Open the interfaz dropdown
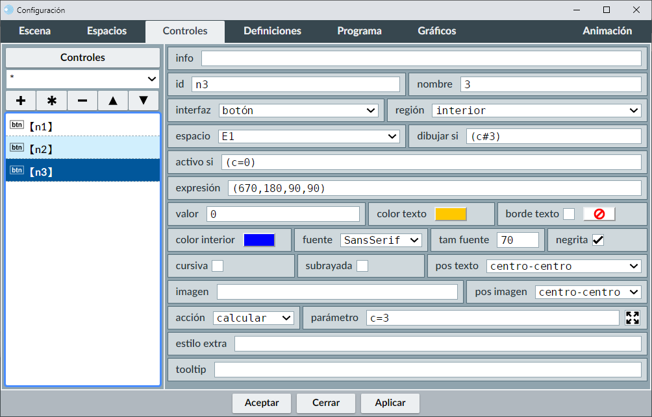 pos(299,110)
